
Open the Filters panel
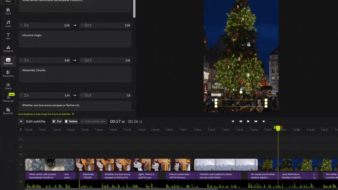click(x=8, y=86)
